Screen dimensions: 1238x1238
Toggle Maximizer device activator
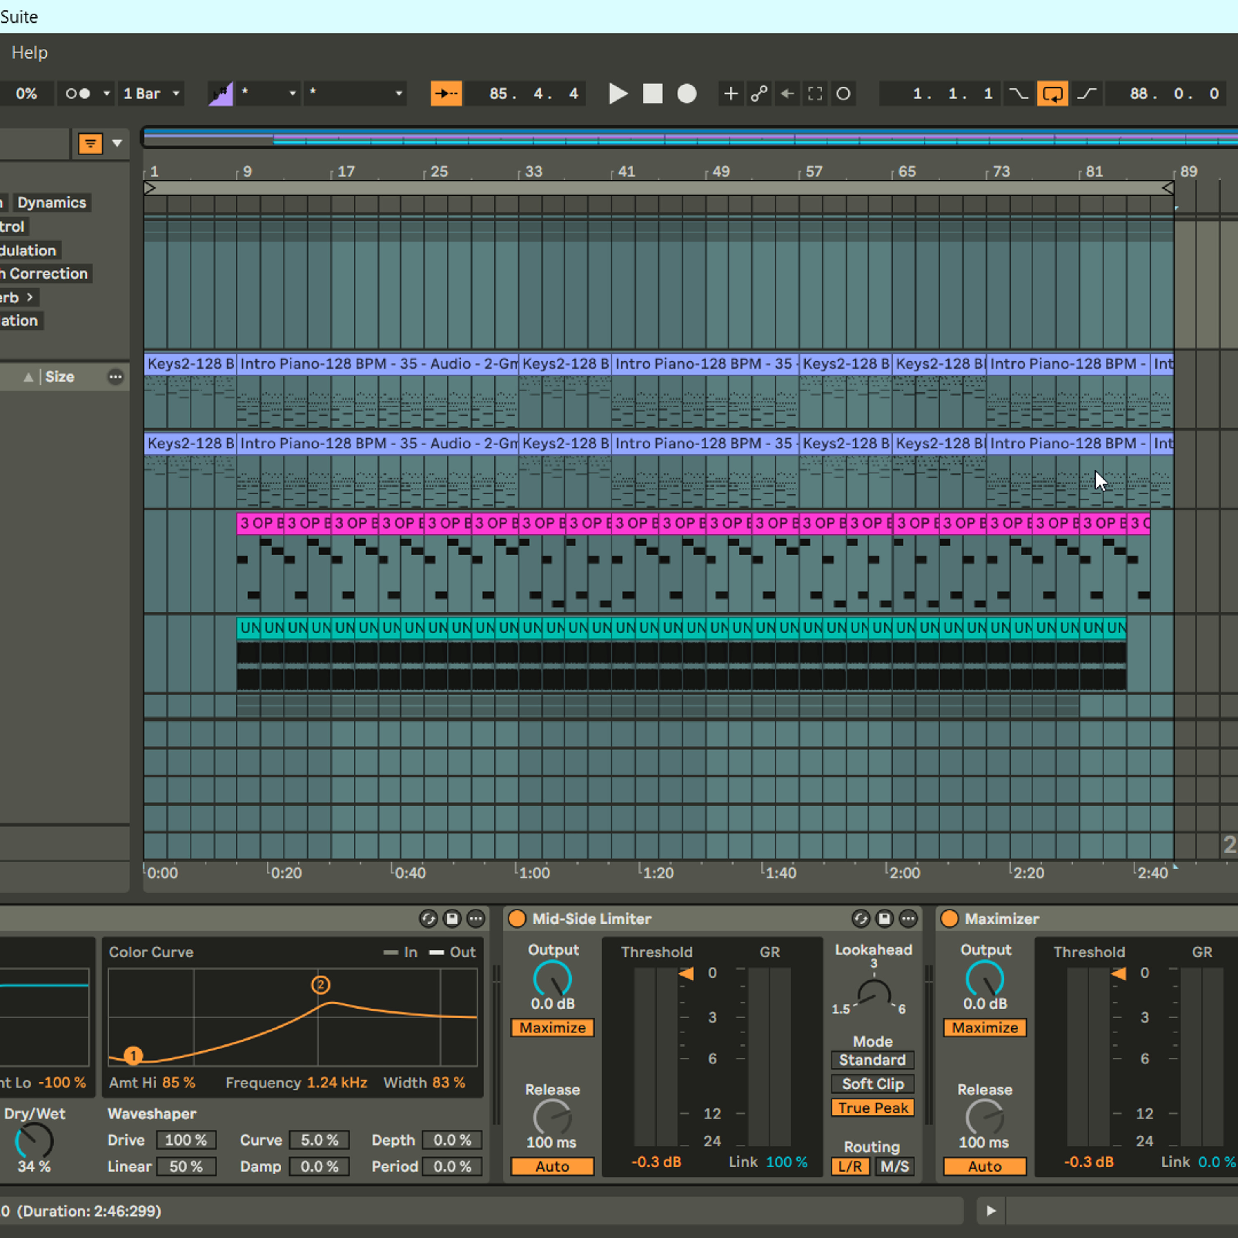[x=949, y=919]
